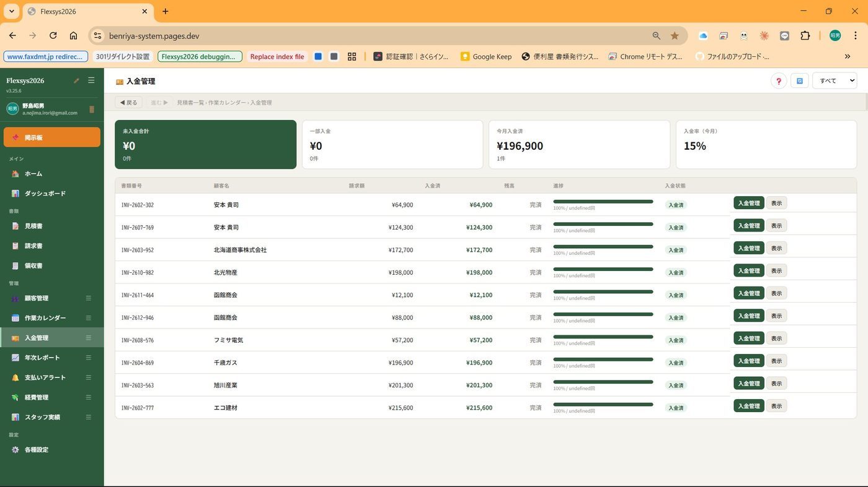Bookmark this page with the star icon
Image resolution: width=868 pixels, height=487 pixels.
pyautogui.click(x=675, y=36)
